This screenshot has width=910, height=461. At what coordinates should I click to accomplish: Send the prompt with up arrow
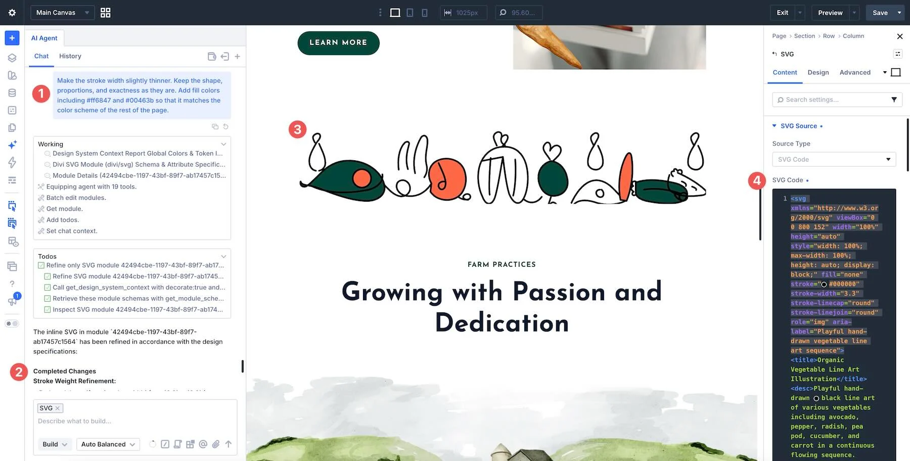[229, 444]
